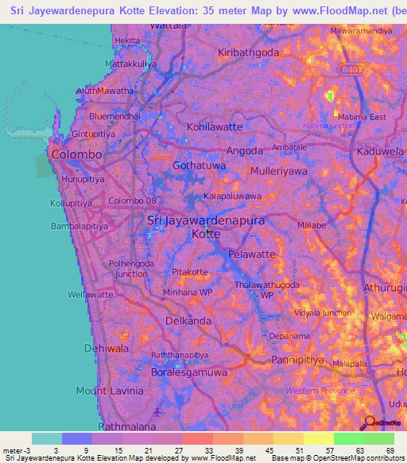Screen dimensions: 407x463
Task: Click the Angoda label
Action: tap(244, 151)
